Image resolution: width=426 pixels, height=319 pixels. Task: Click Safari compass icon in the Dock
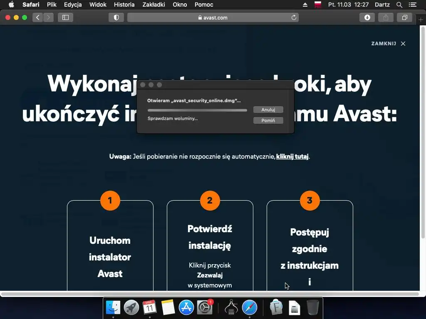250,308
